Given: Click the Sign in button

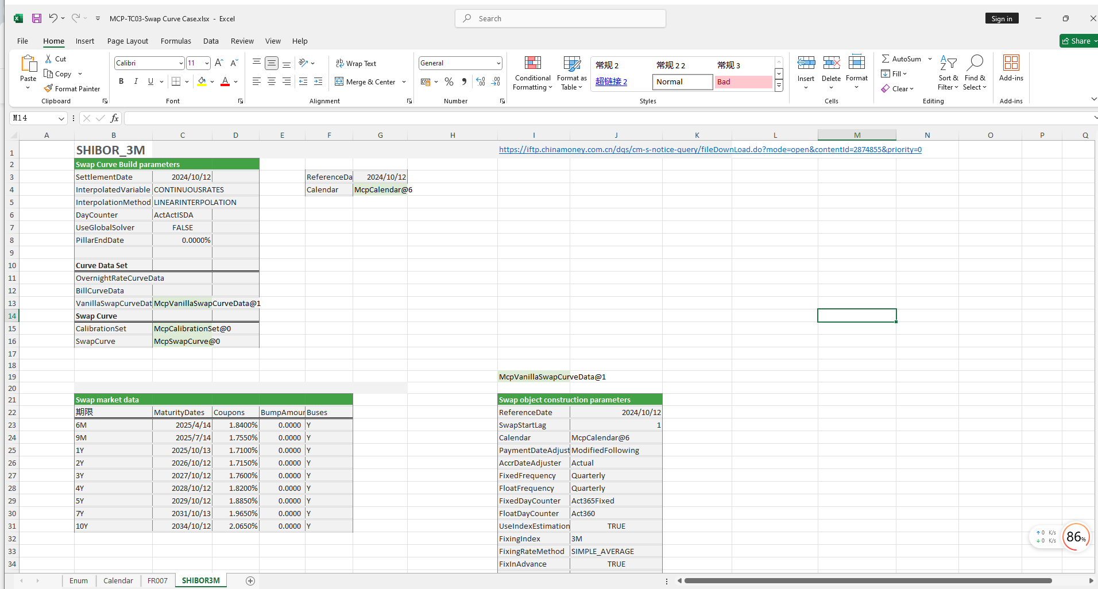Looking at the screenshot, I should tap(1002, 18).
